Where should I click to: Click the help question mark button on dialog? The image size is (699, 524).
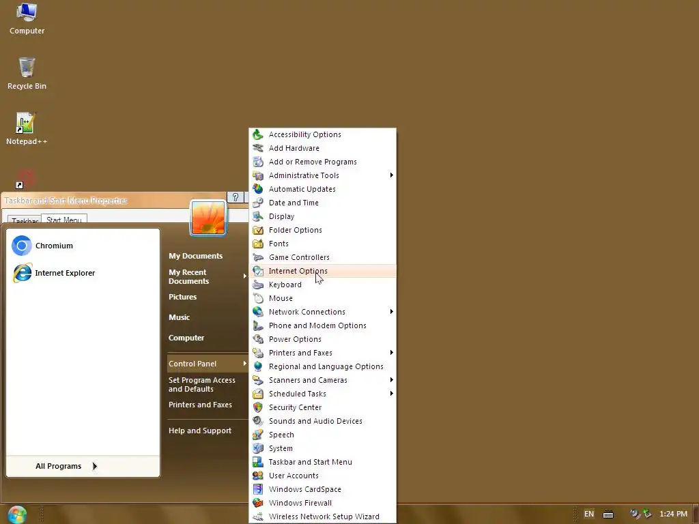(x=236, y=197)
